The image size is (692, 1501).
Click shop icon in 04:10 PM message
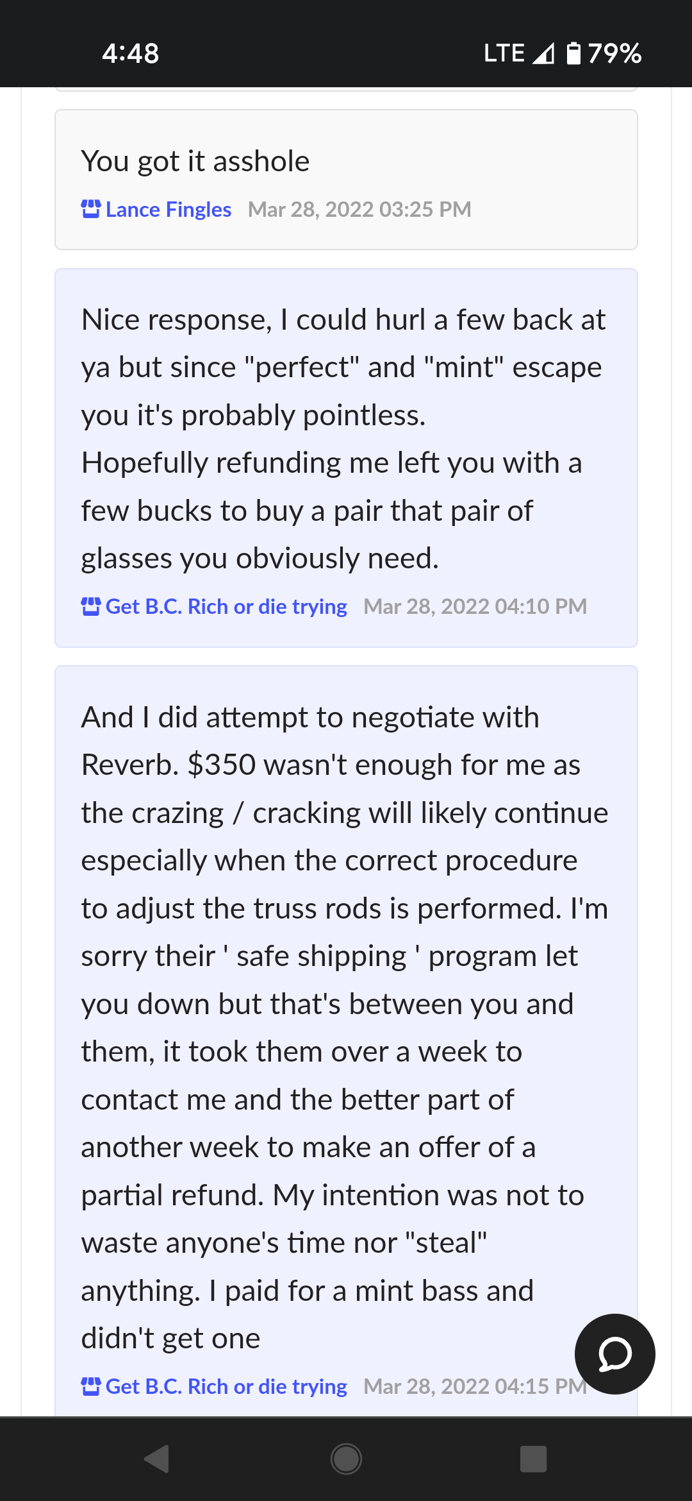pos(91,606)
